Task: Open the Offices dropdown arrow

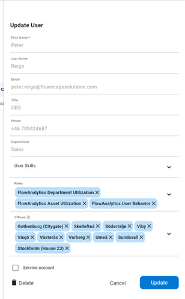Action: coord(169,234)
